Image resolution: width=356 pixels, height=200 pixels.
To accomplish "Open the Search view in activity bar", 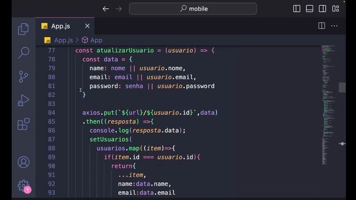I will tap(23, 53).
